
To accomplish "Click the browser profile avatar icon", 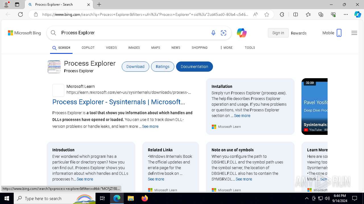I will [x=6, y=5].
